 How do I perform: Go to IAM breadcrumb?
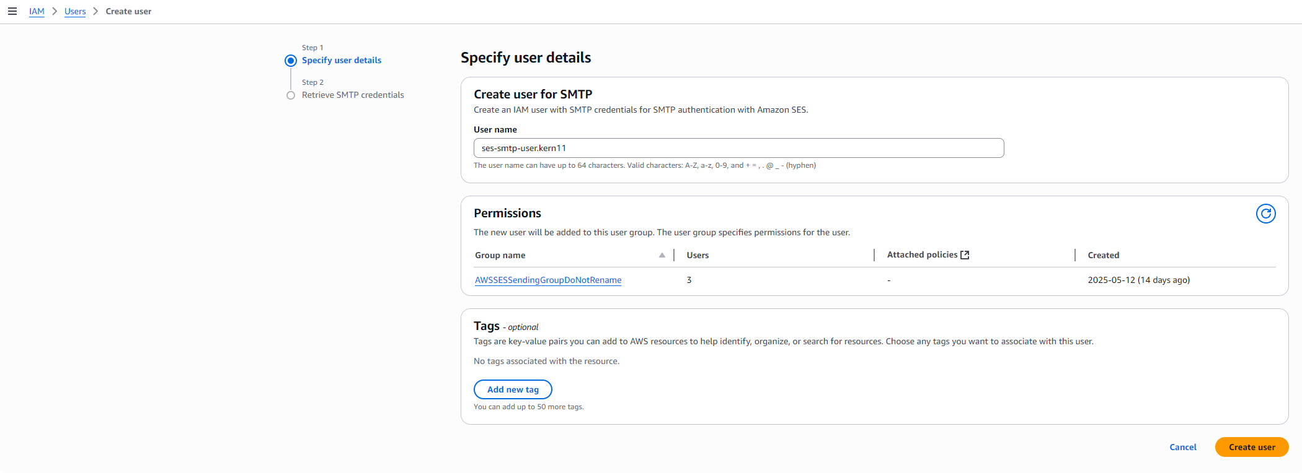[37, 11]
